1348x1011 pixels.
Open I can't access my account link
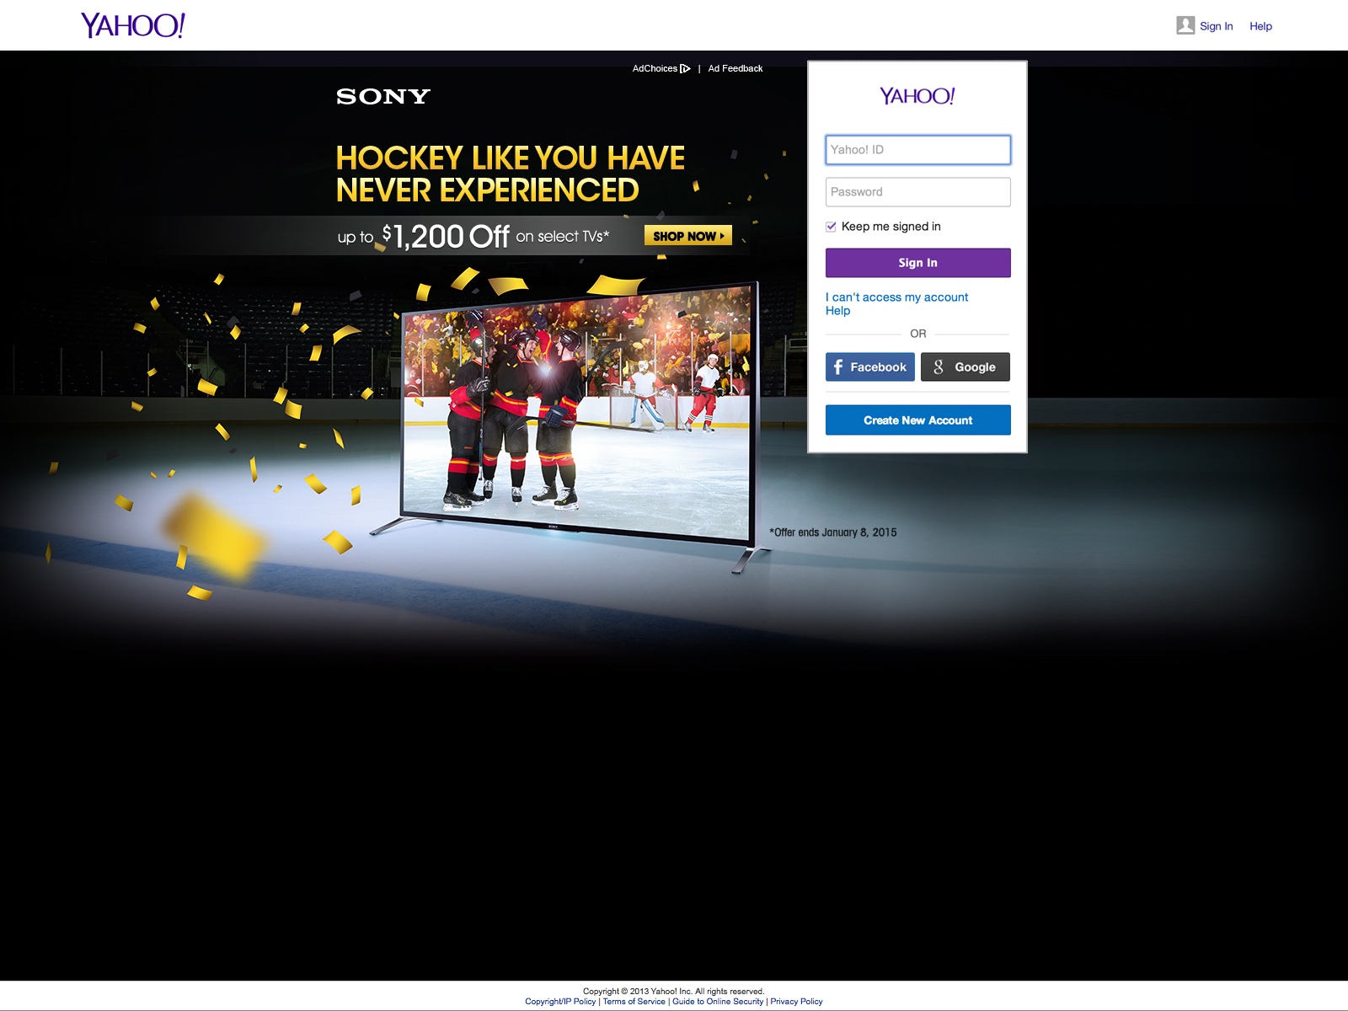896,297
